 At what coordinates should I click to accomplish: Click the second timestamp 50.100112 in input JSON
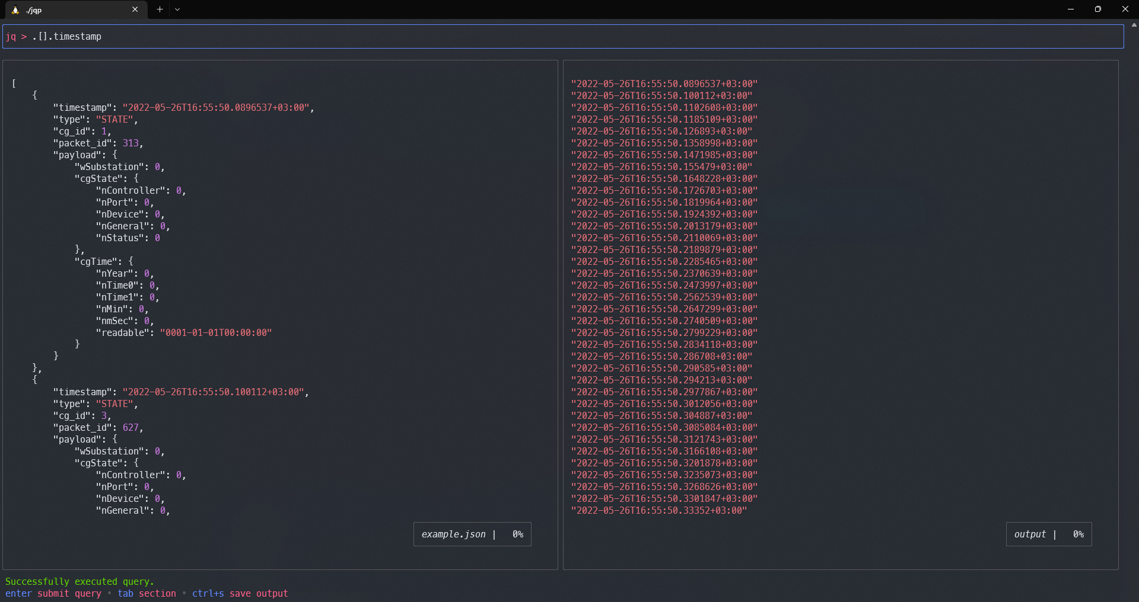click(x=214, y=392)
